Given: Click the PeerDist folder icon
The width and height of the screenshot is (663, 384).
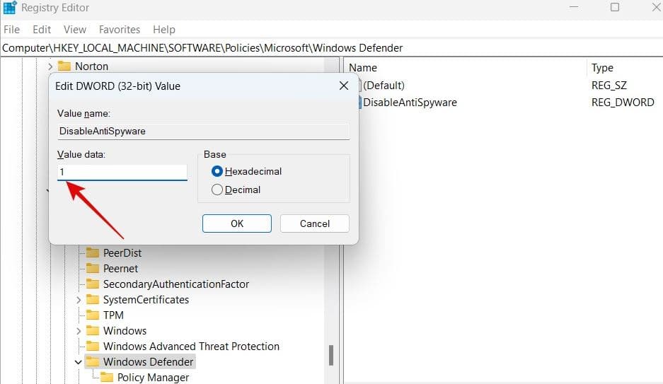Looking at the screenshot, I should (93, 252).
